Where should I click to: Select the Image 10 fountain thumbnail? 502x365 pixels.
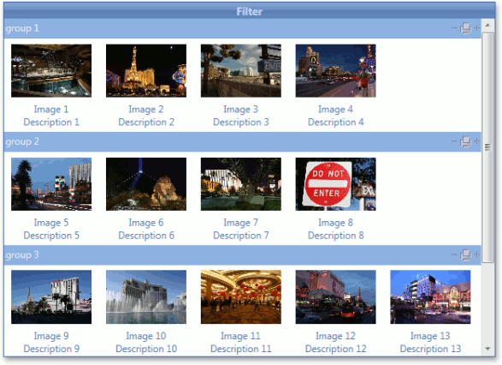[x=146, y=297]
